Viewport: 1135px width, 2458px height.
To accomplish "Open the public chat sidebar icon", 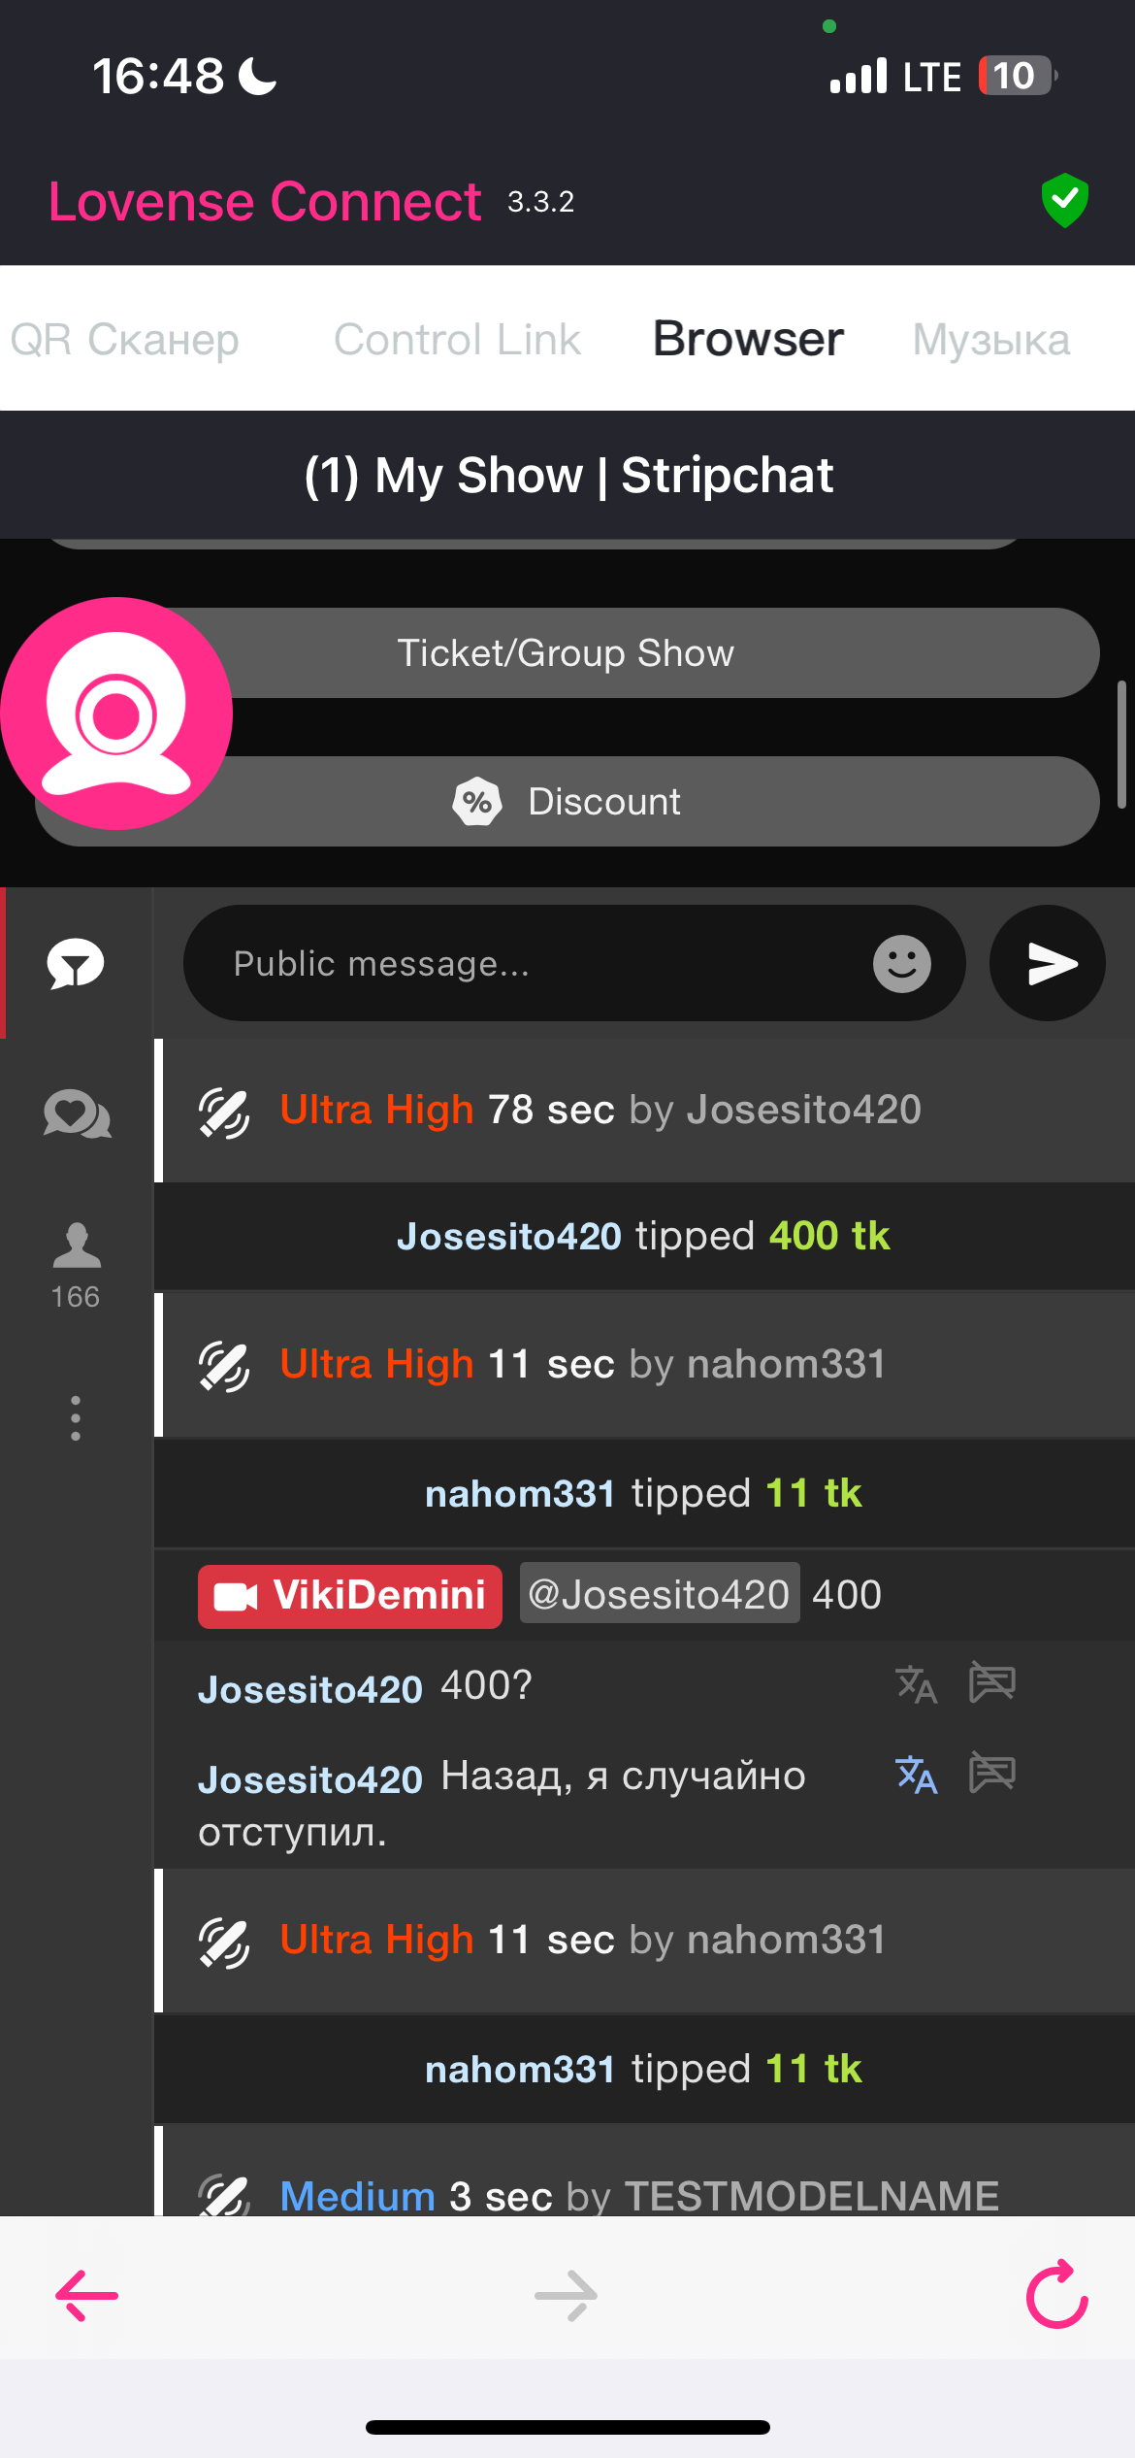I will 76,964.
